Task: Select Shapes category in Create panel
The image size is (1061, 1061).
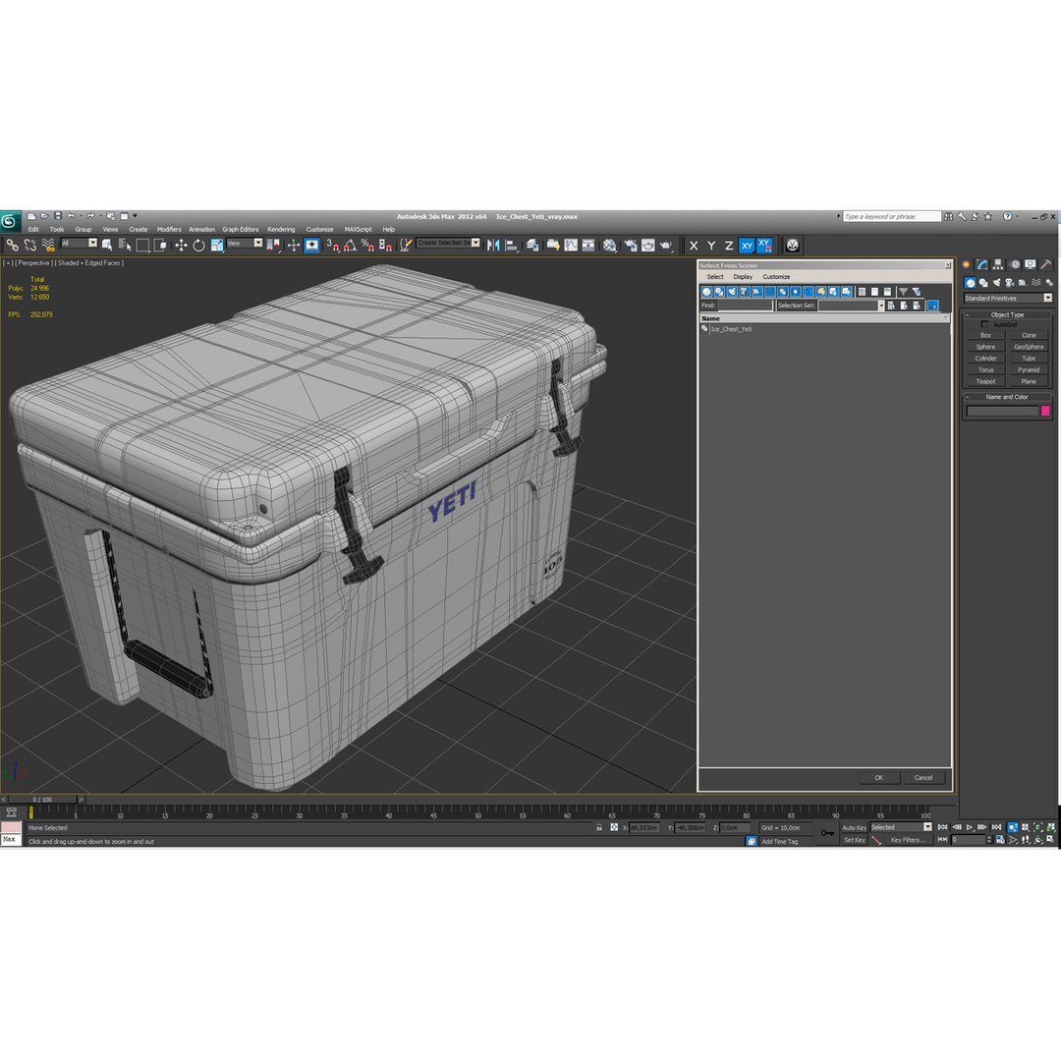Action: tap(983, 283)
